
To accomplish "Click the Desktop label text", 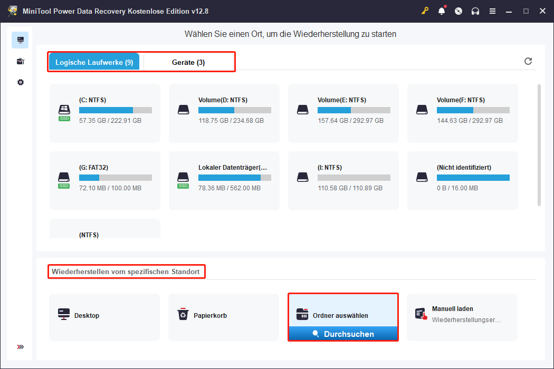I will point(87,315).
